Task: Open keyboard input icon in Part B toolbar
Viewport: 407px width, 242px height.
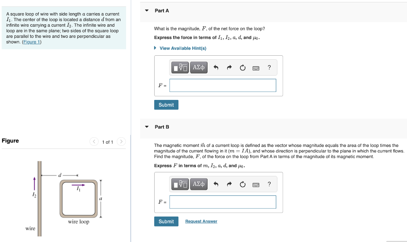Action: [x=256, y=184]
